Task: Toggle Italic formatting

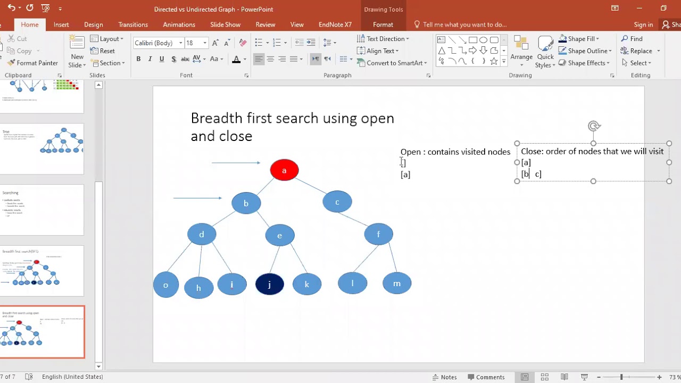Action: 150,59
